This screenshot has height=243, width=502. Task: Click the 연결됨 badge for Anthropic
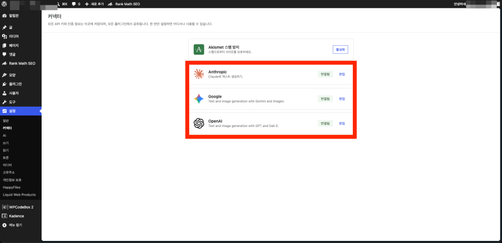pos(325,74)
